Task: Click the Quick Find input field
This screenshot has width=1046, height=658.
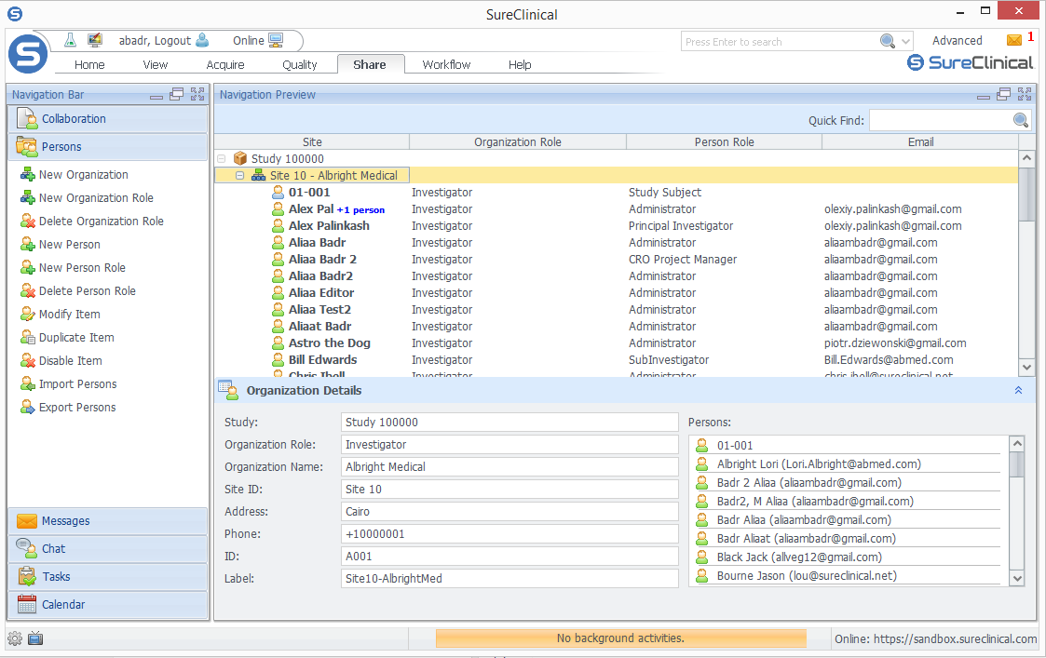Action: pyautogui.click(x=941, y=120)
